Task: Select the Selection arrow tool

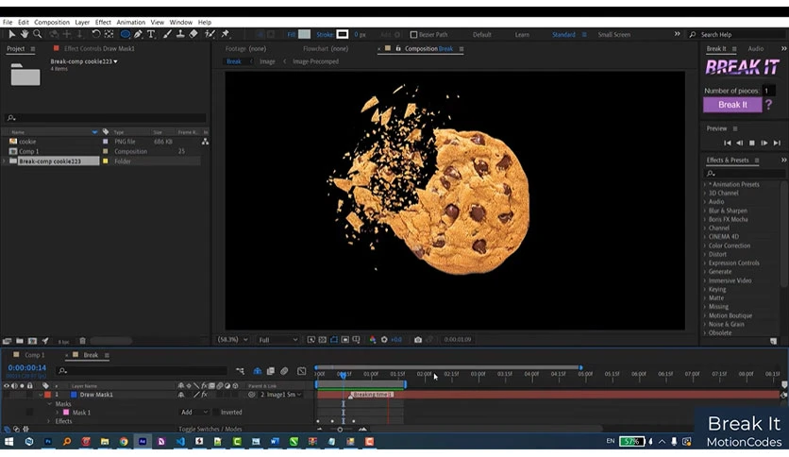Action: click(x=11, y=34)
